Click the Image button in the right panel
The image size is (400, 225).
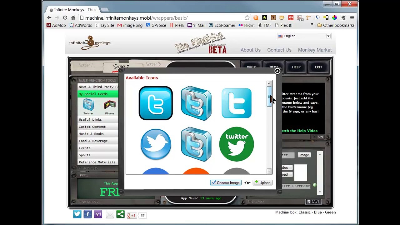(304, 155)
